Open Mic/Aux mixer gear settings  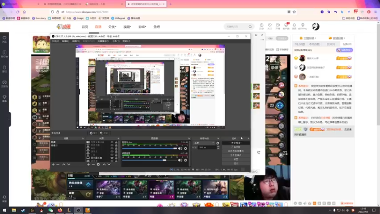coord(186,148)
